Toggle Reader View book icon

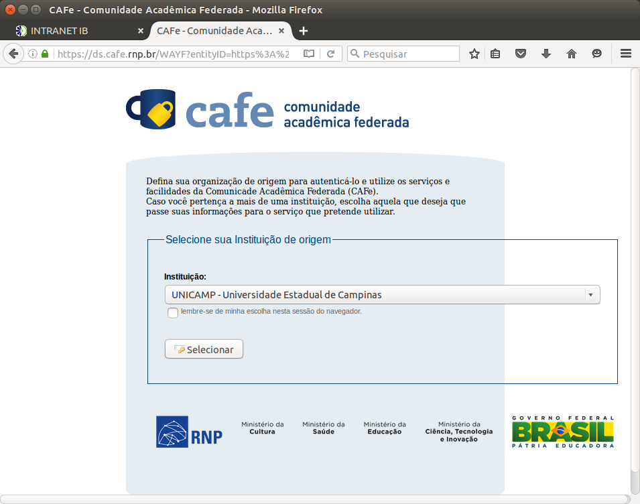(309, 54)
